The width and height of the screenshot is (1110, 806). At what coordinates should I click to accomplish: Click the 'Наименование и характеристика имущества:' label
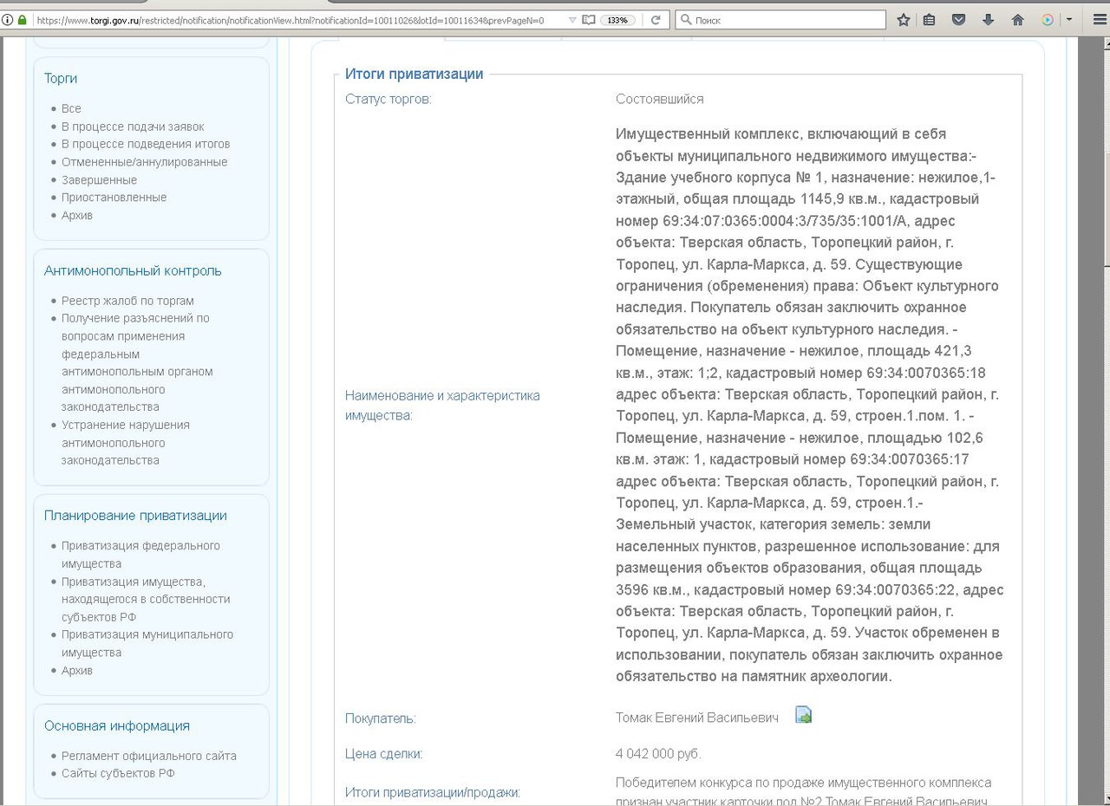click(x=442, y=405)
